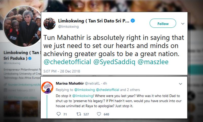This screenshot has height=122, width=203.
Task: Expand the tweet options chevron beside Follow
Action: pos(183,24)
